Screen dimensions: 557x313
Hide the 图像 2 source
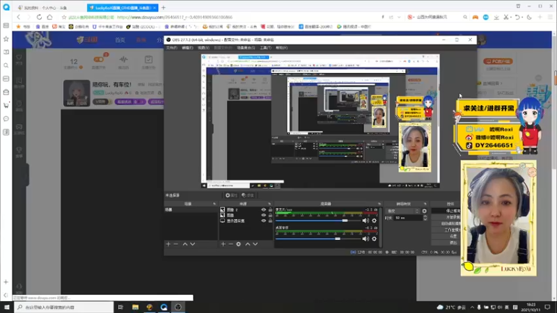click(x=264, y=210)
